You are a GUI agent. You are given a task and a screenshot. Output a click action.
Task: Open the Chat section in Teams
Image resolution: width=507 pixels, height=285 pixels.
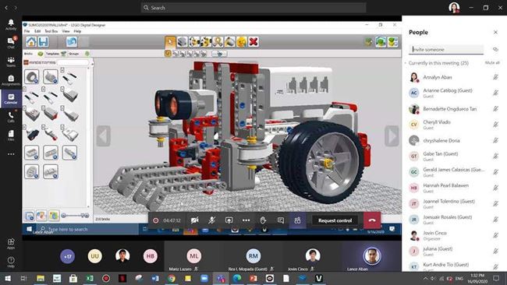[x=11, y=43]
